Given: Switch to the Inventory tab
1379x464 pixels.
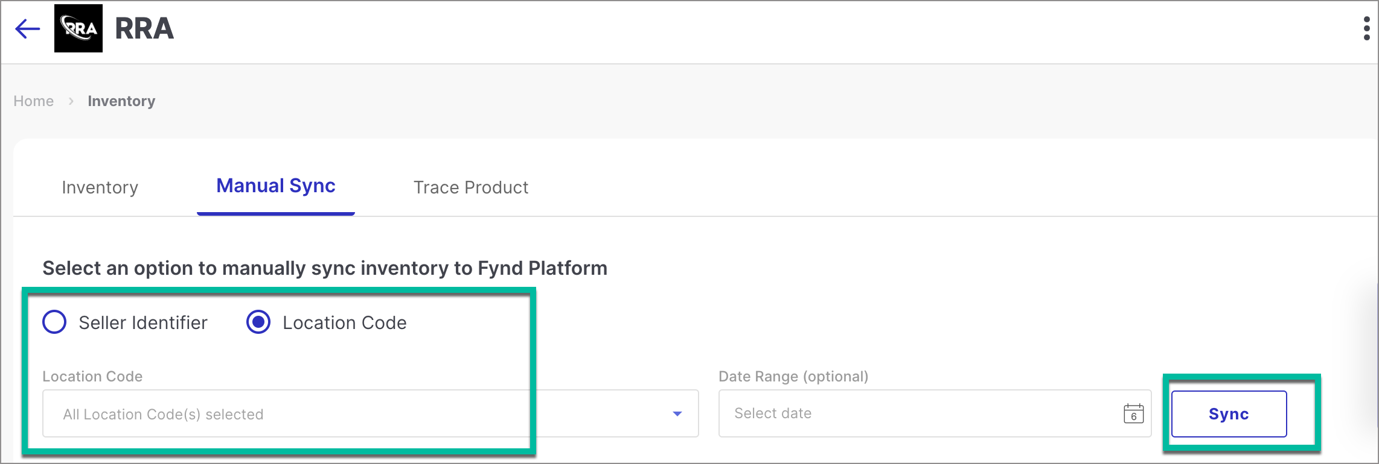Looking at the screenshot, I should pos(100,187).
